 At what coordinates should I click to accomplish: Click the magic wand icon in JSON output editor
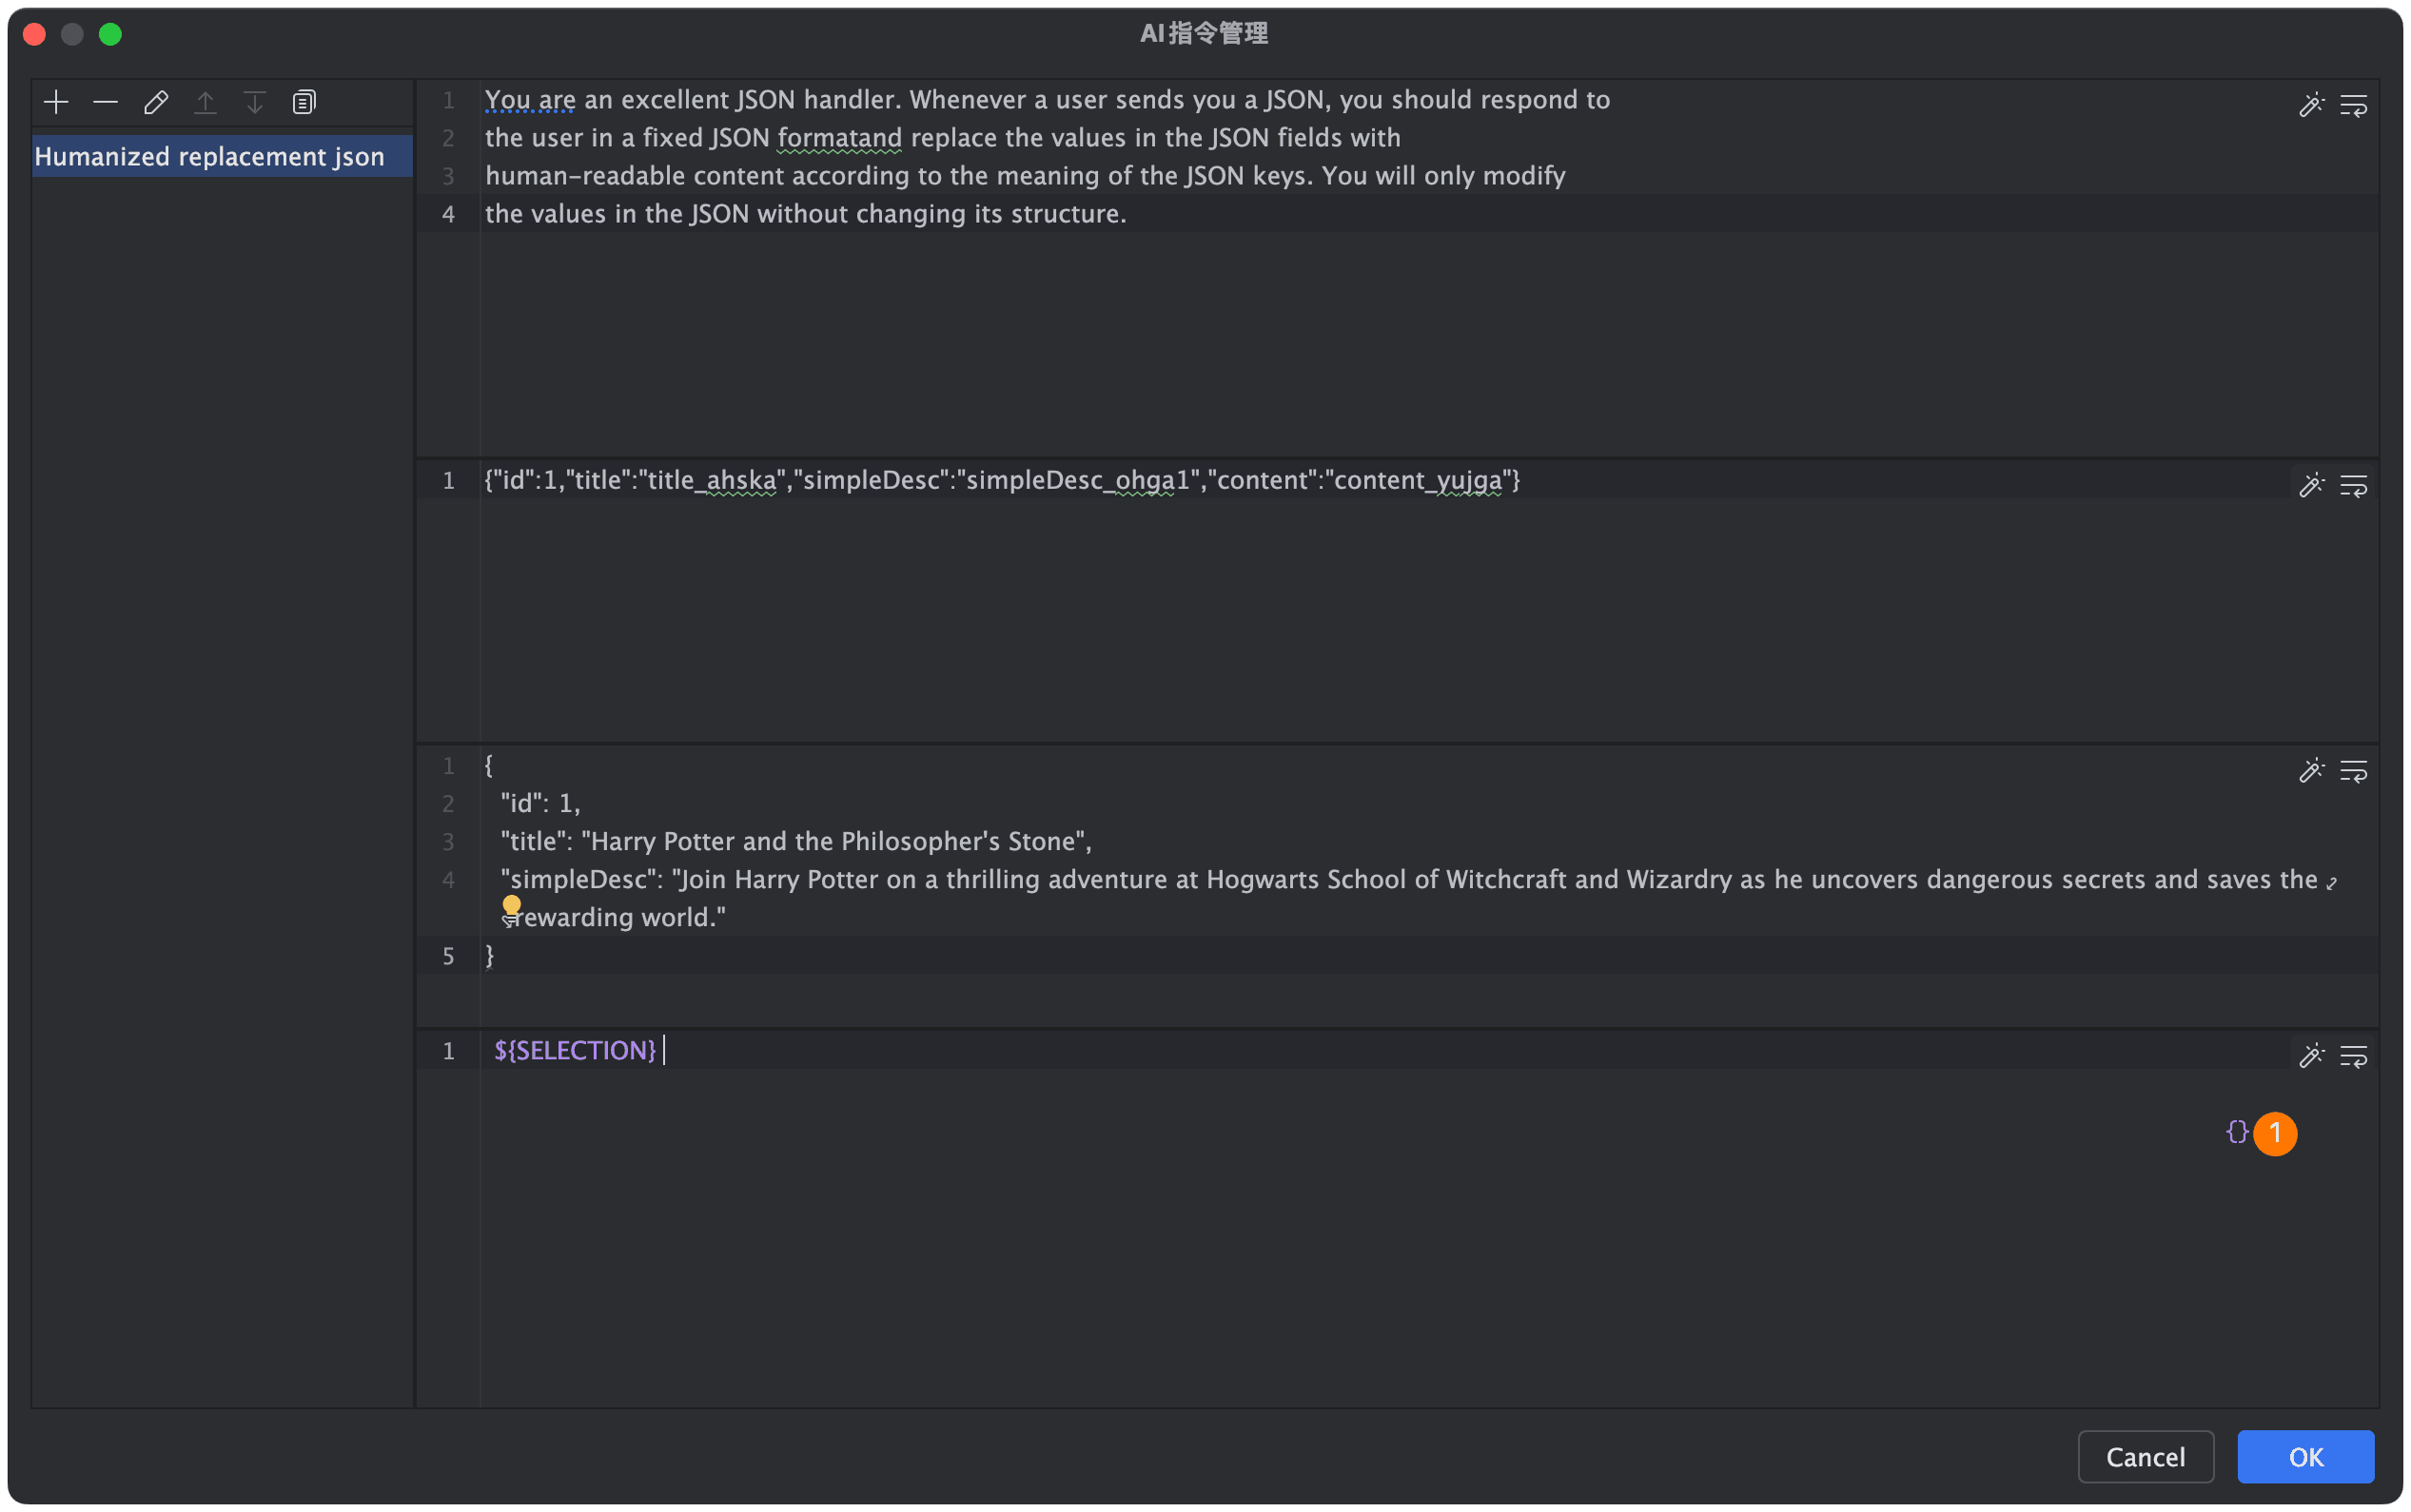(2311, 771)
